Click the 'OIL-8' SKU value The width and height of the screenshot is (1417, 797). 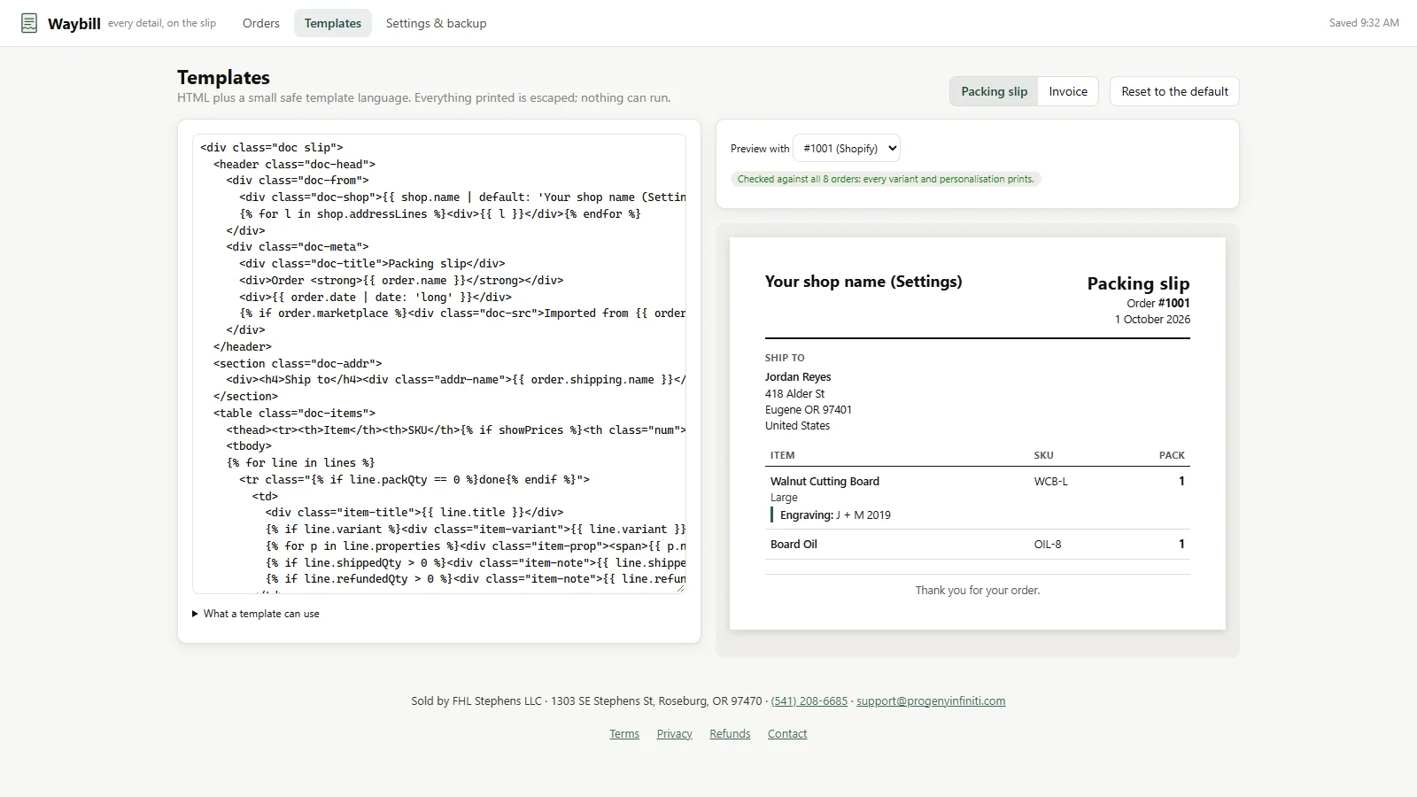(x=1048, y=545)
